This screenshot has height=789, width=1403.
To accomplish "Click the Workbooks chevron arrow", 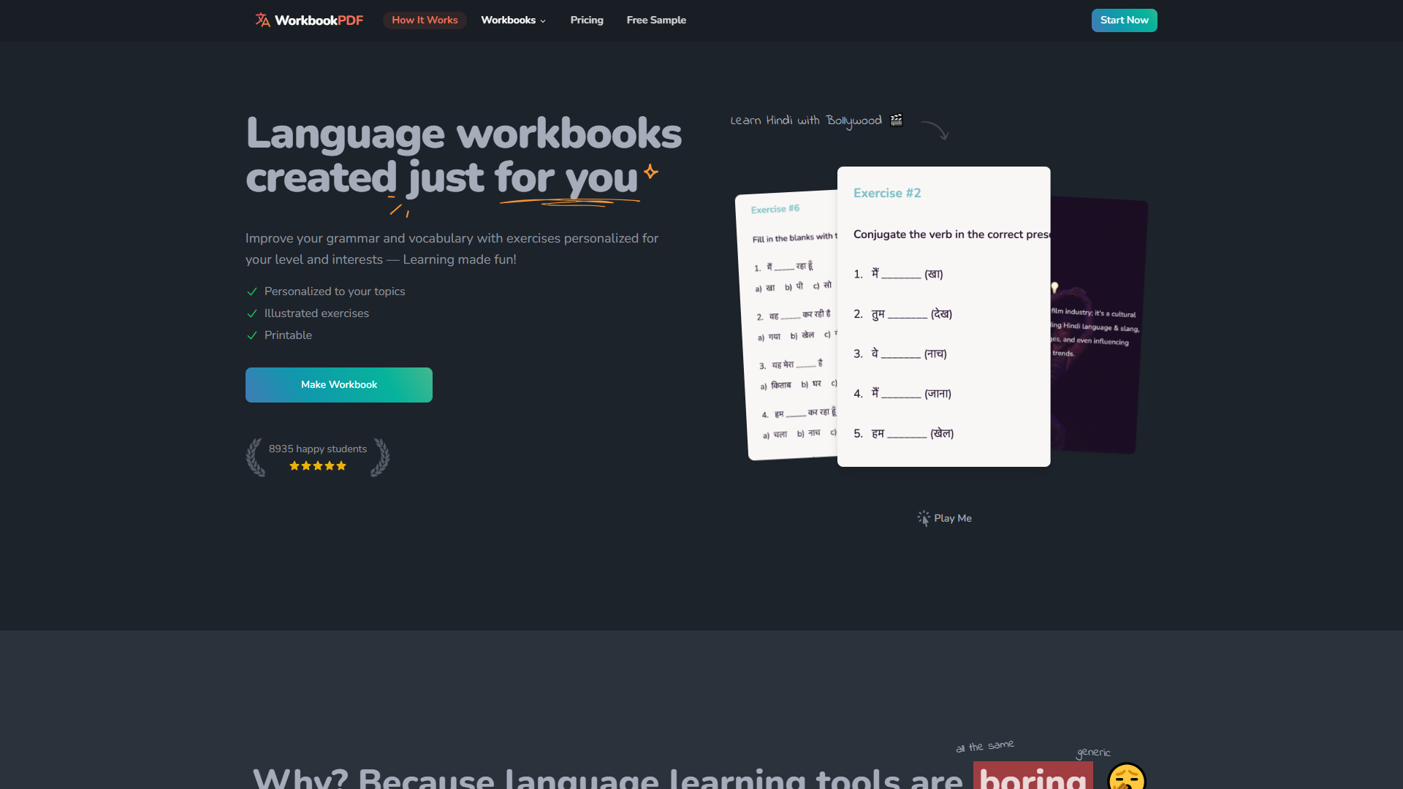I will pyautogui.click(x=543, y=21).
